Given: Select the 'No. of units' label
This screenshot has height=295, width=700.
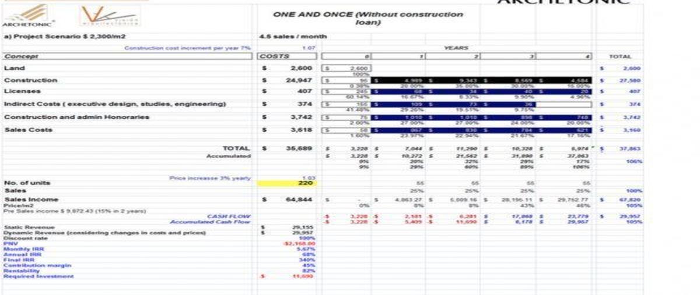Looking at the screenshot, I should (x=27, y=183).
